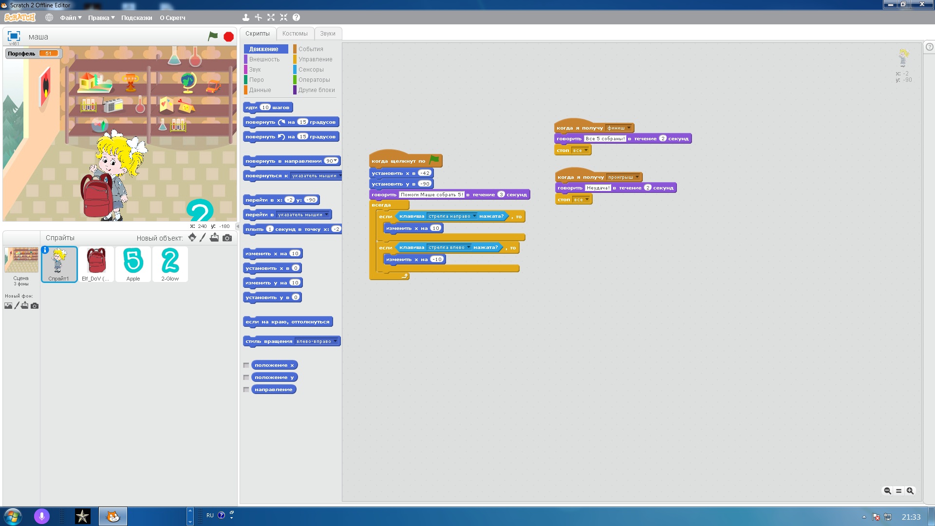Open dropdown on 'повернуть в направлении 90'
This screenshot has height=526, width=935.
click(x=335, y=161)
